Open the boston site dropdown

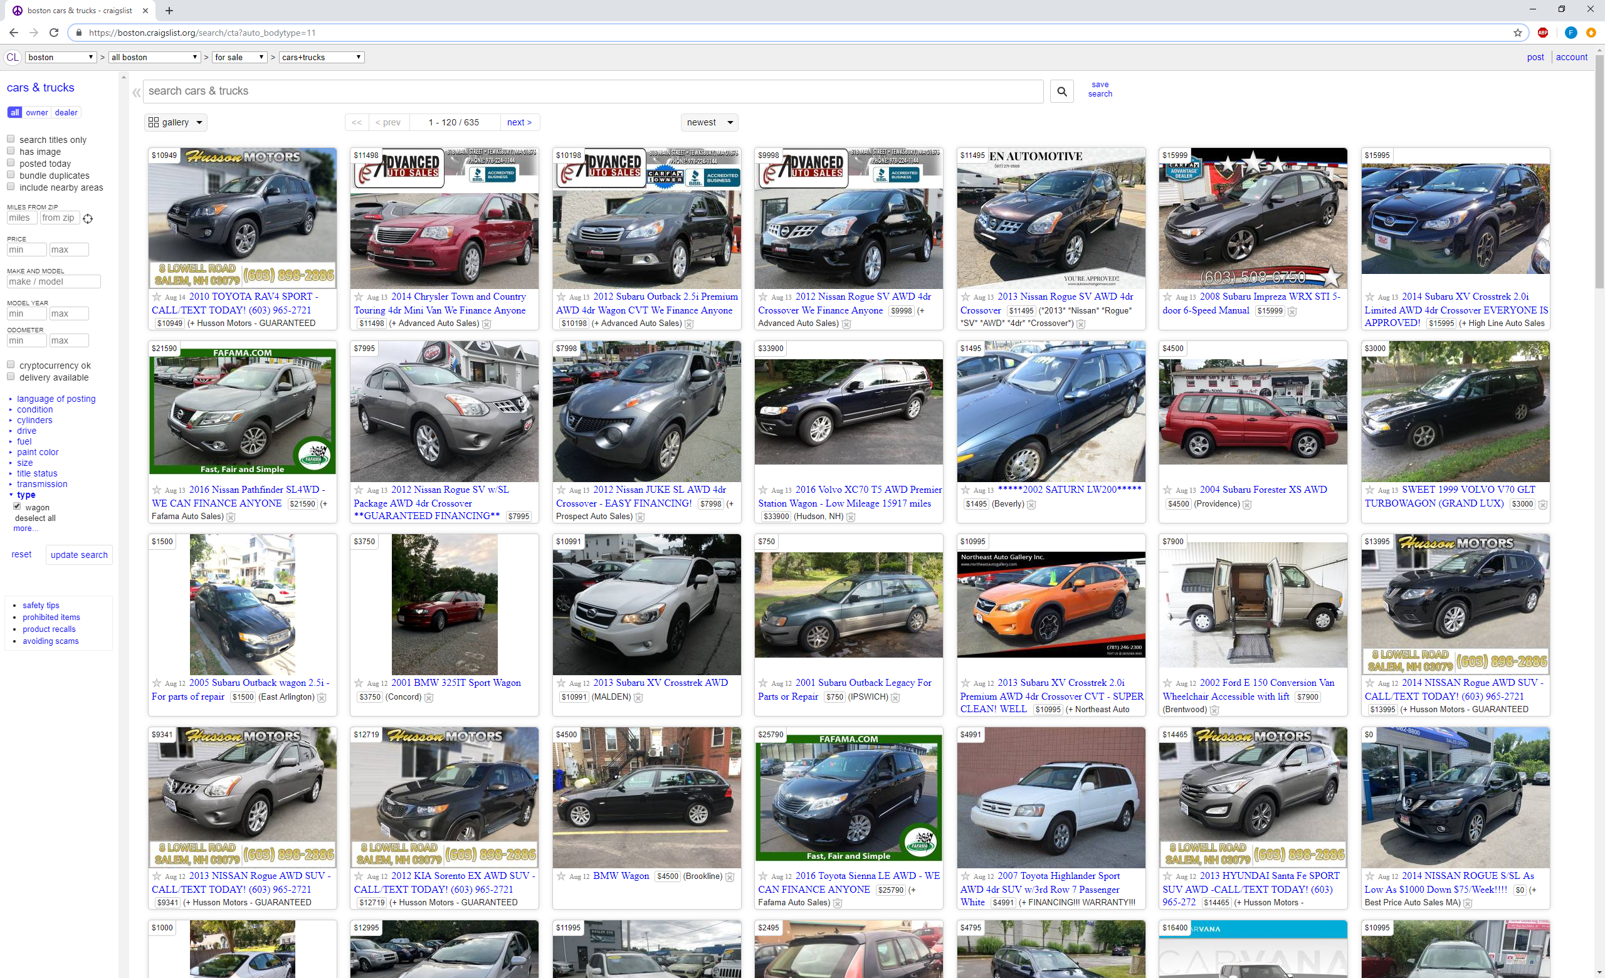click(x=61, y=57)
